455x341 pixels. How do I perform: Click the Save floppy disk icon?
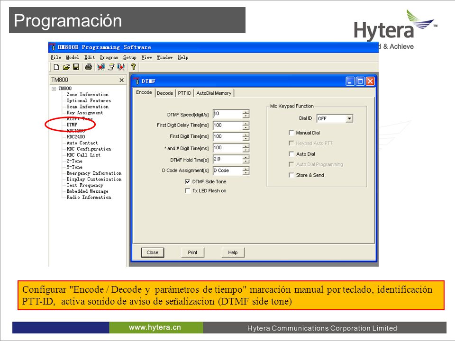[x=76, y=67]
